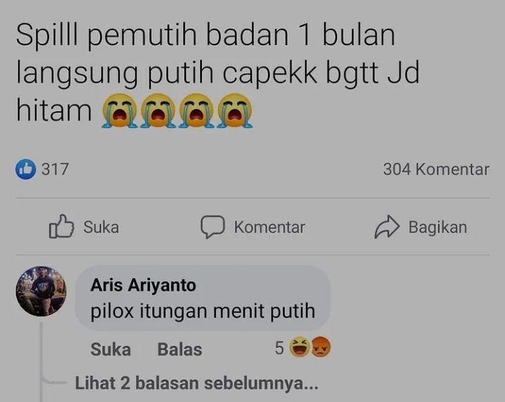Tap the thumbs-up Suka icon under the post

61,226
